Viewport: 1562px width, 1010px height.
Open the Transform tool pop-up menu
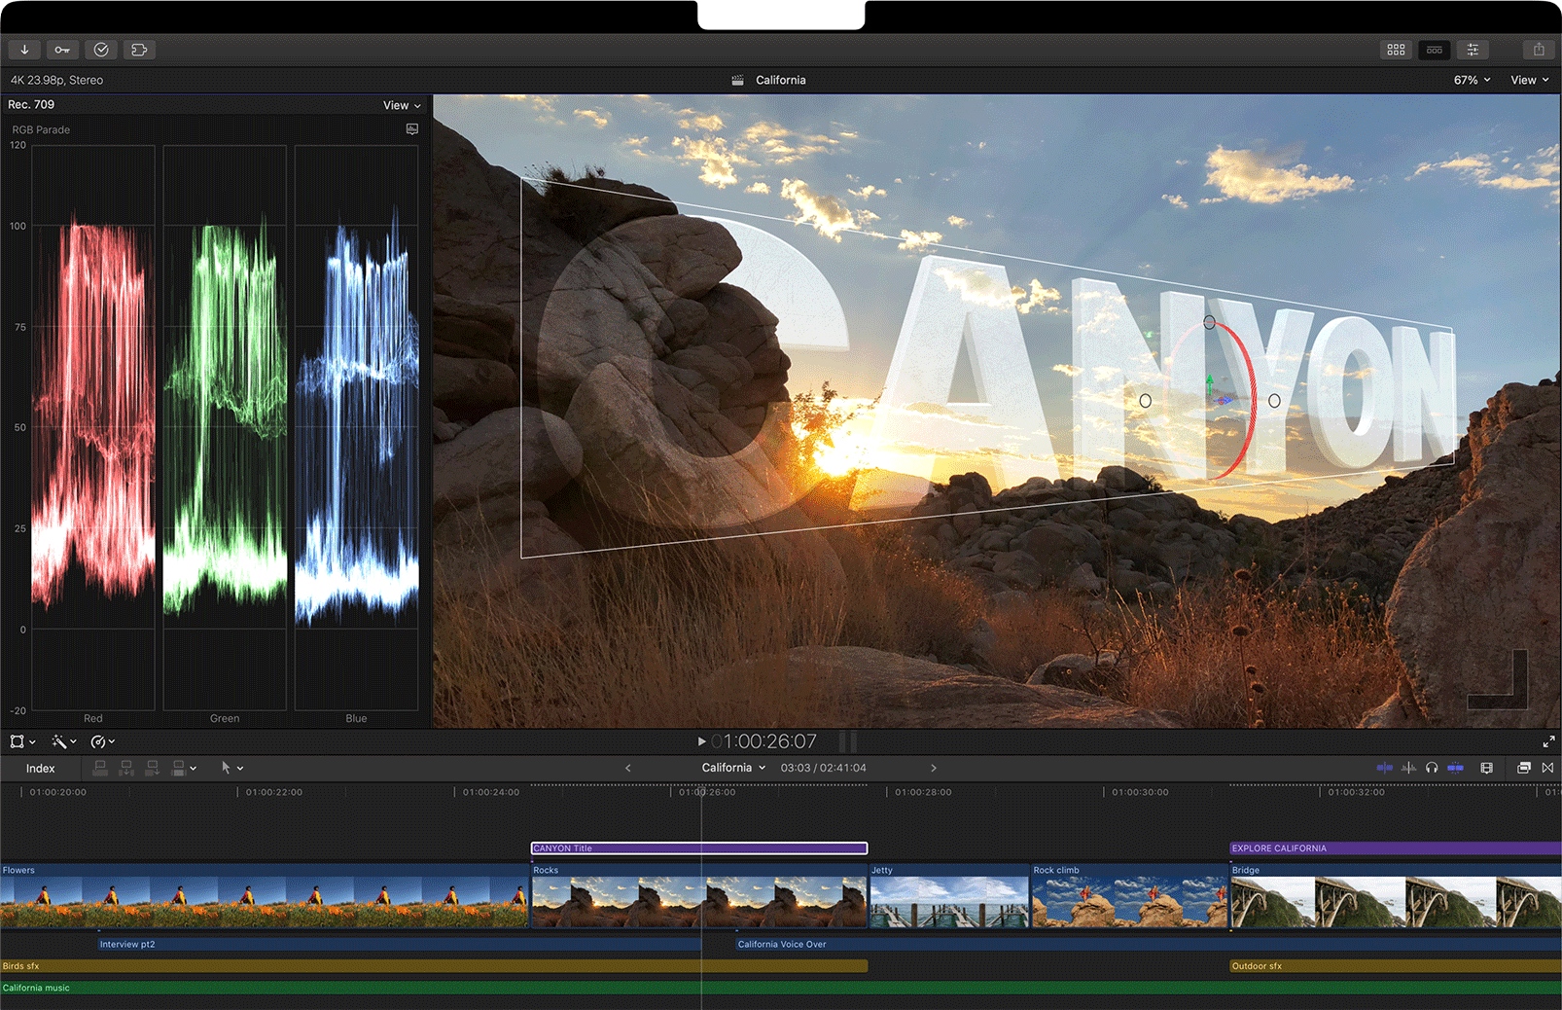22,741
